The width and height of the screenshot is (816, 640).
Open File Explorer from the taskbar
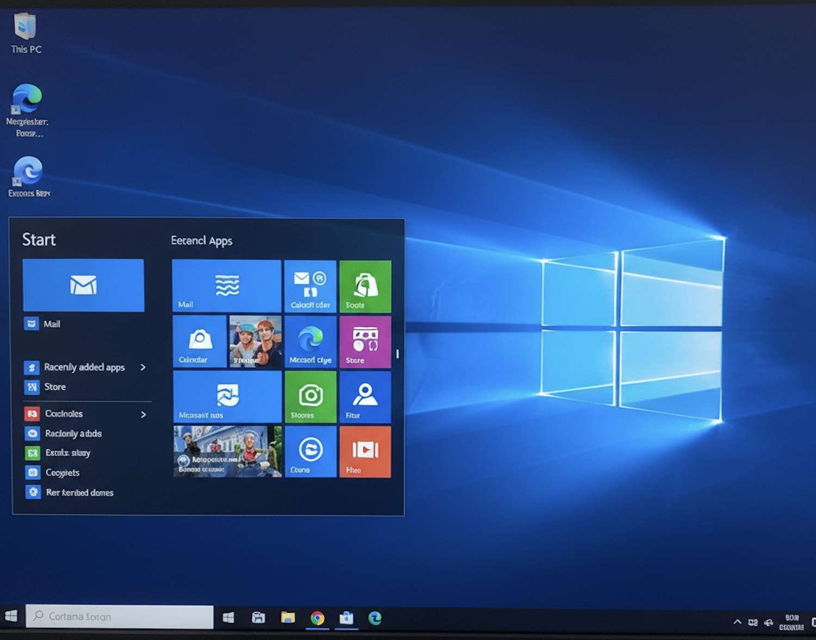(x=288, y=618)
